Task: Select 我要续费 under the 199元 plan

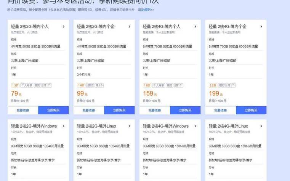Action: coord(221,111)
